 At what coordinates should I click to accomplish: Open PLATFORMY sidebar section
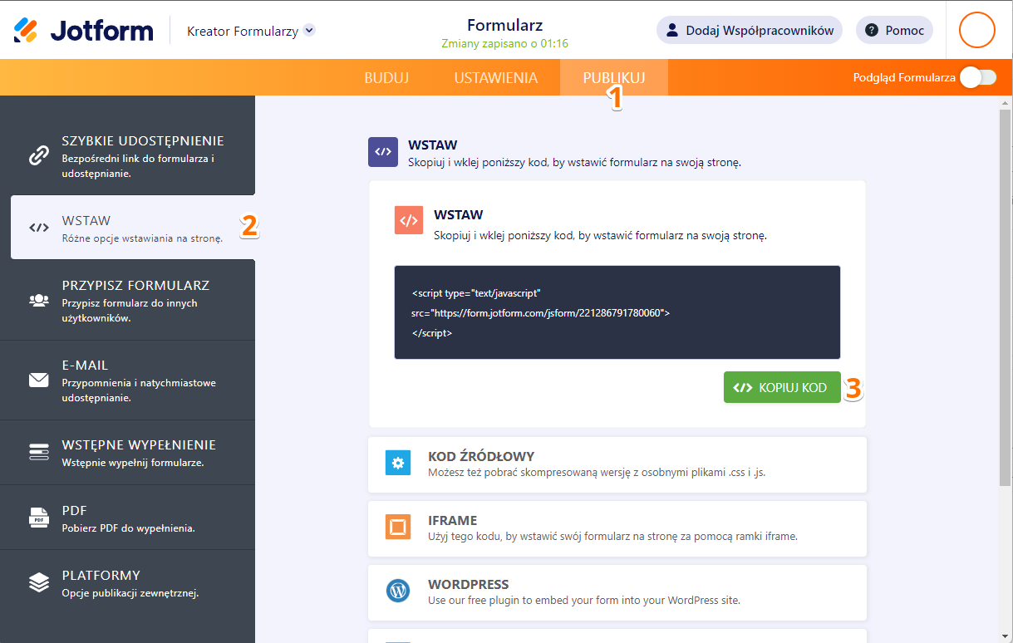(127, 582)
